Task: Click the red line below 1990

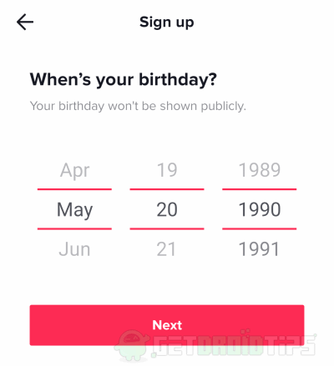Action: [260, 229]
